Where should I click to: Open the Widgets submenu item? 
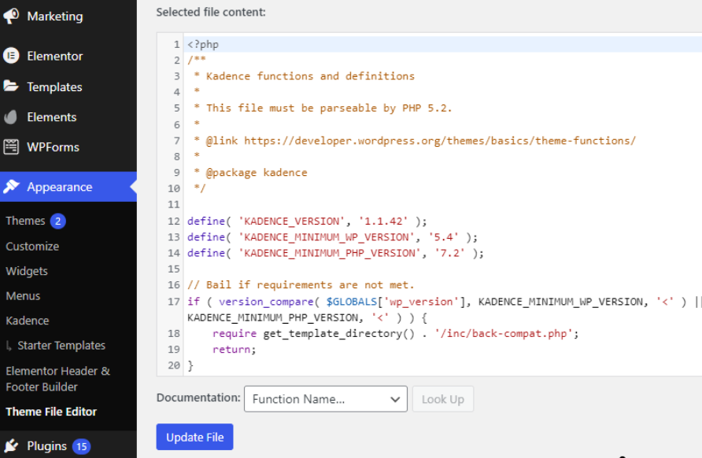[27, 271]
